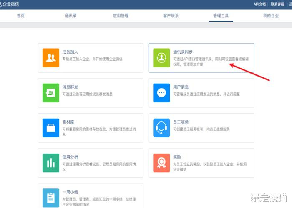The height and width of the screenshot is (208, 292).
Task: Click the 通讯录同步 green sync icon
Action: click(x=161, y=58)
